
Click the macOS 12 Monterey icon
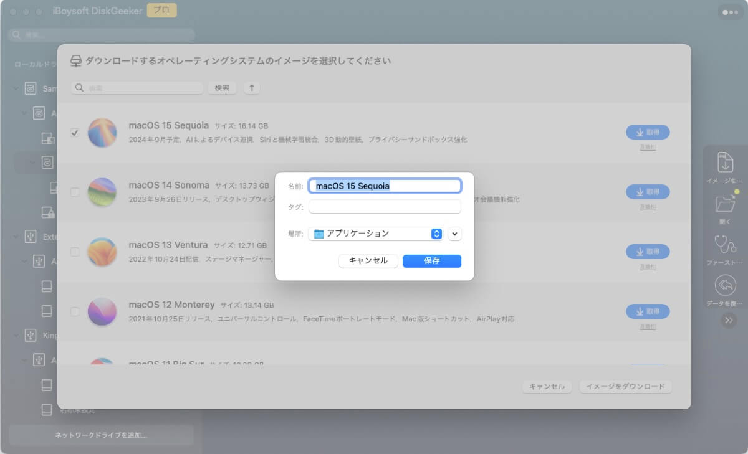click(x=102, y=311)
